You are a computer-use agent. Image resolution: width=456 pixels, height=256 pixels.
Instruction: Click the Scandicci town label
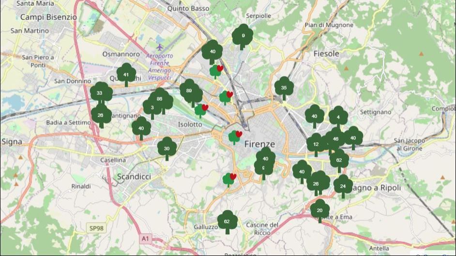[x=134, y=177]
